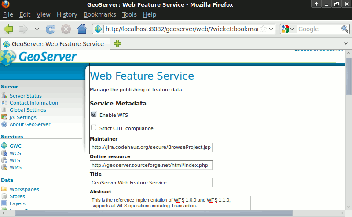Click the About GeoServer icon
This screenshot has height=217, width=352.
point(4,124)
